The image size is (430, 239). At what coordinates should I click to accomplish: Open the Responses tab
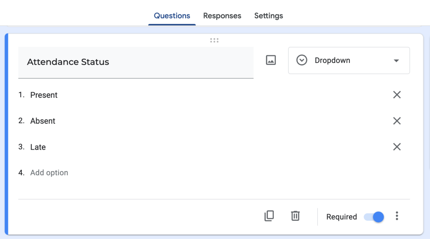coord(222,16)
